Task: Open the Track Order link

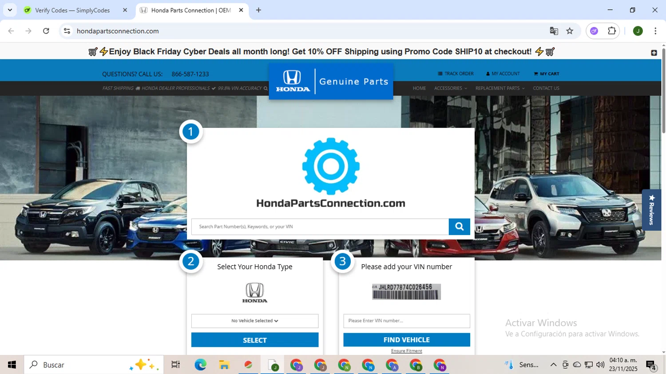Action: pyautogui.click(x=456, y=74)
